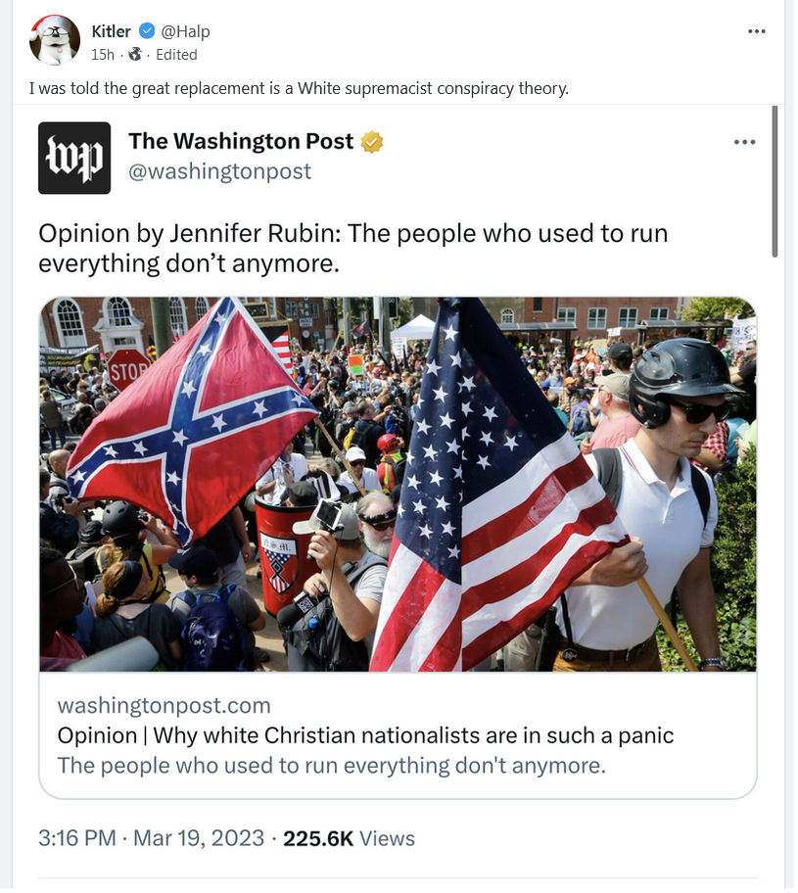Click the 3:16 PM Mar 19, 2023 timestamp
The image size is (798, 893).
tap(152, 838)
